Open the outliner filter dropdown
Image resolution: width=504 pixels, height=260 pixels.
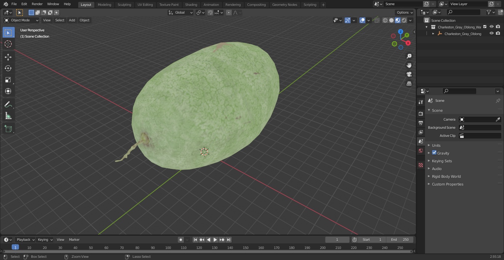[x=490, y=12]
